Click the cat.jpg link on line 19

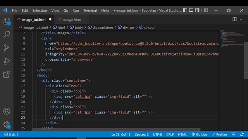(83, 97)
